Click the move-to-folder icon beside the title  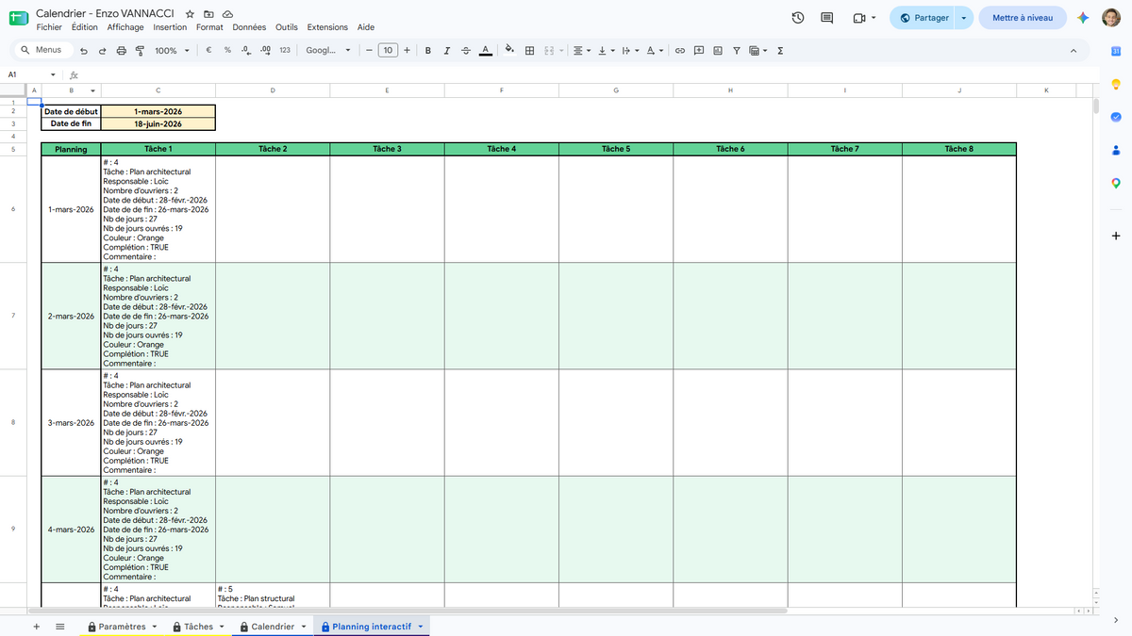pyautogui.click(x=208, y=15)
